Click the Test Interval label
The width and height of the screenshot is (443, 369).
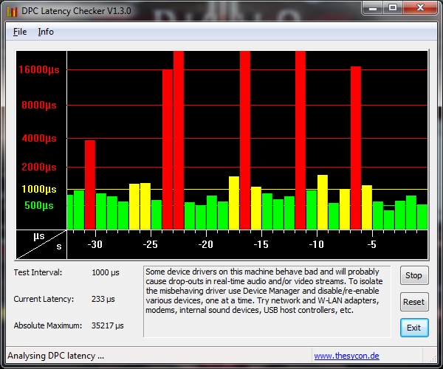[x=38, y=273]
